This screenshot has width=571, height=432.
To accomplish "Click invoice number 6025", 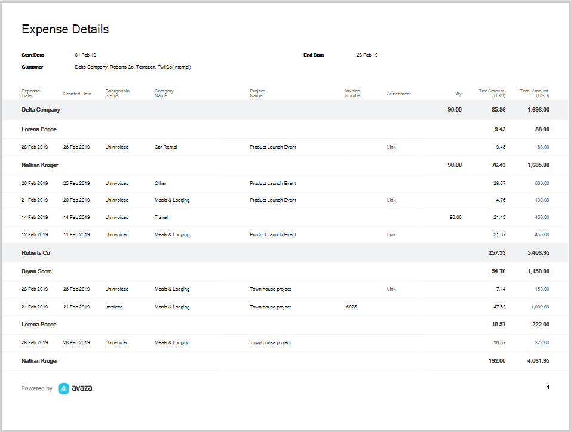I will coord(351,307).
